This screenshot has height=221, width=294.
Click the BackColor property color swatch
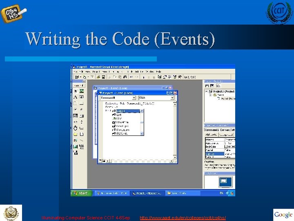226,147
